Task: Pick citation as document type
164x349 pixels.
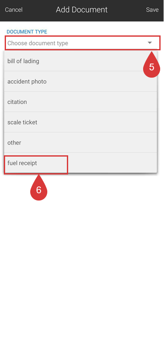Action: [81, 102]
